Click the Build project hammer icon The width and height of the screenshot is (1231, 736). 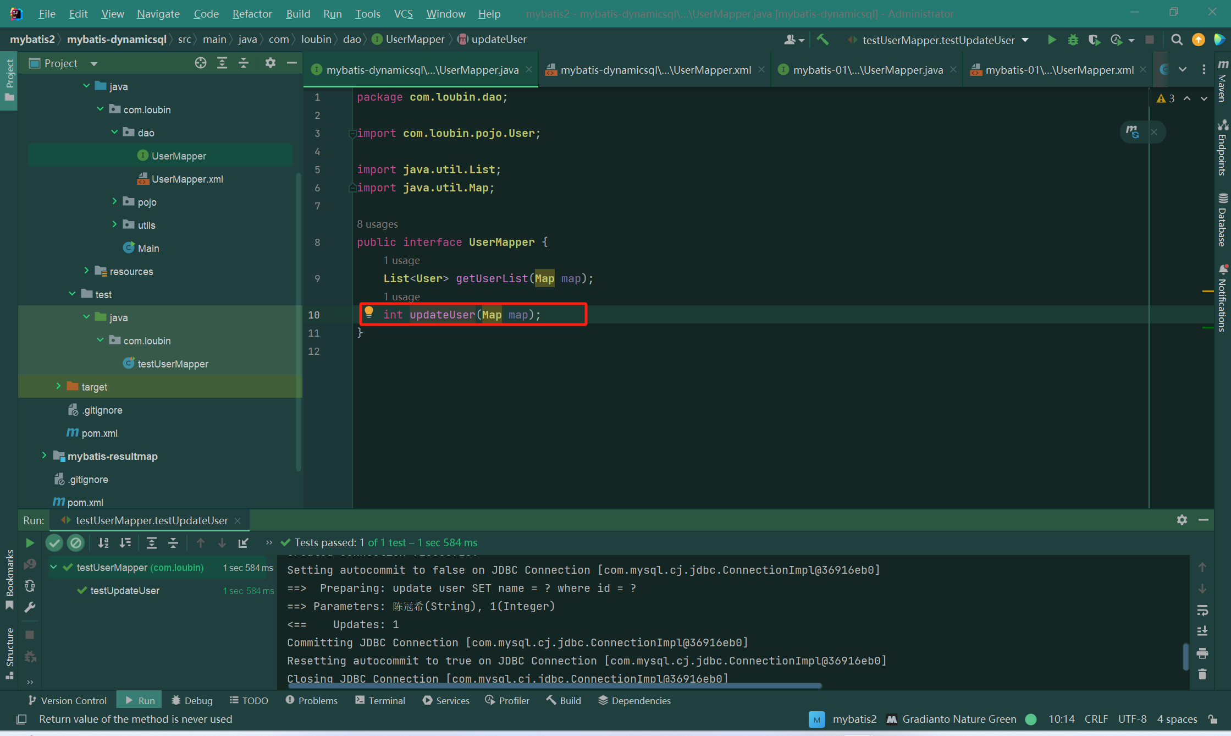(x=822, y=40)
